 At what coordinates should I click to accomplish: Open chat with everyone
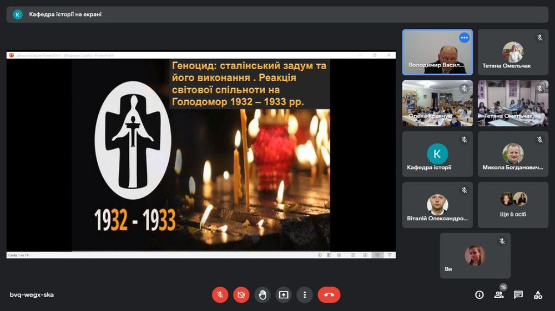click(x=518, y=295)
